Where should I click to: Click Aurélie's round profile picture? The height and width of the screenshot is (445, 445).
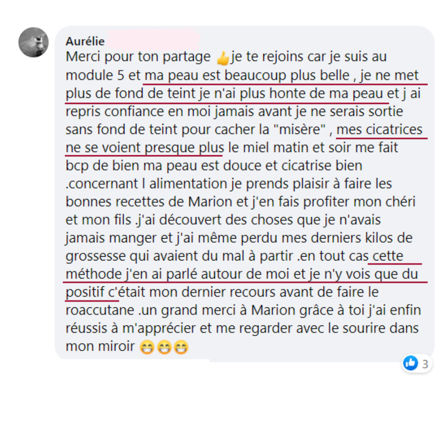[33, 42]
